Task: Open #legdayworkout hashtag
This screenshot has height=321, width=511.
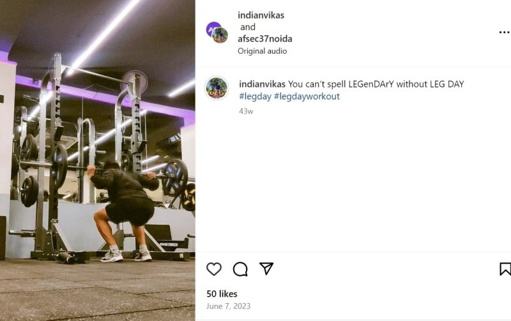Action: pos(307,96)
